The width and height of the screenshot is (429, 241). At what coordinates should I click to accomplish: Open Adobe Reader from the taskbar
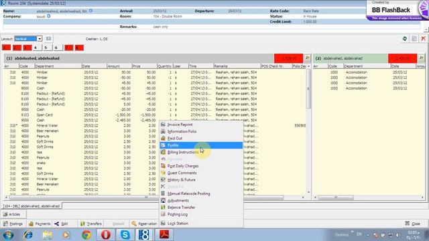pyautogui.click(x=164, y=235)
